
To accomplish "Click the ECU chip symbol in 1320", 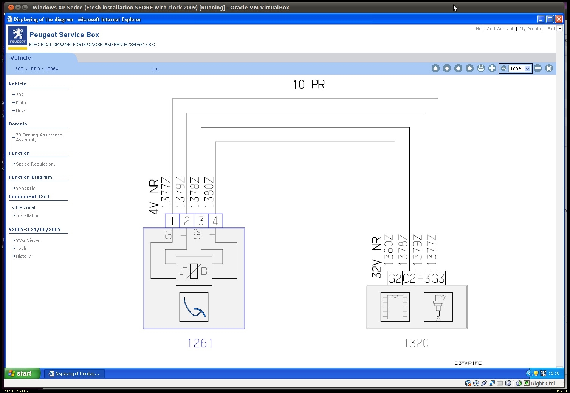I will [x=395, y=307].
